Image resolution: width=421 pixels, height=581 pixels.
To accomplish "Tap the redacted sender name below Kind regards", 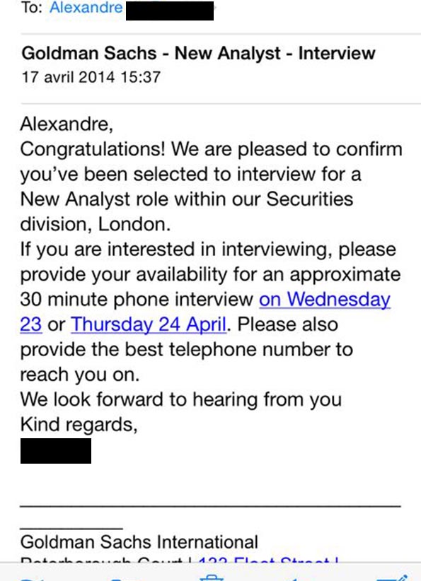I will tap(56, 451).
